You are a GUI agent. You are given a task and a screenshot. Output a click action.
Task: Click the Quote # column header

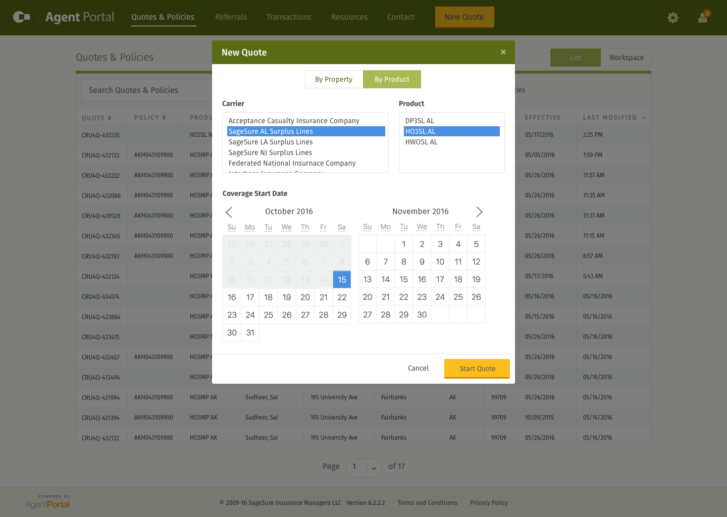[96, 118]
